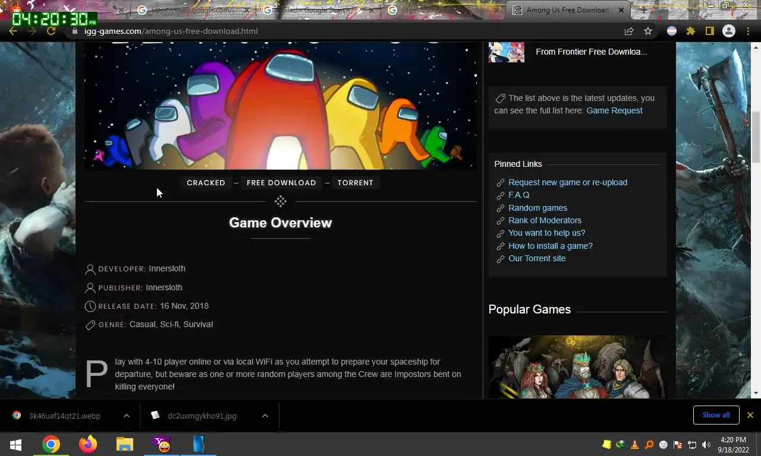The image size is (761, 456).
Task: Open From Frontier Free Download entry
Action: click(x=591, y=52)
